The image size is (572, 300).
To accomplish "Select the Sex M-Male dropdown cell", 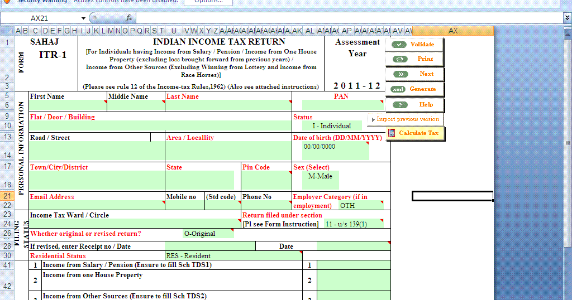I will [x=320, y=180].
